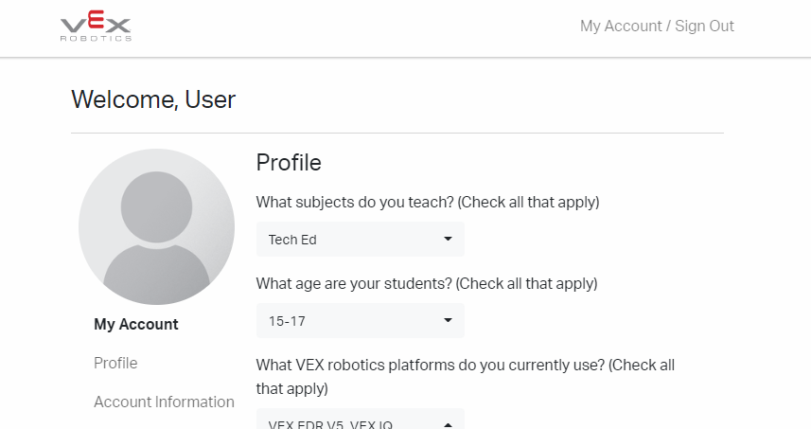811x429 pixels.
Task: Click the 'Welcome, User' heading
Action: (153, 99)
